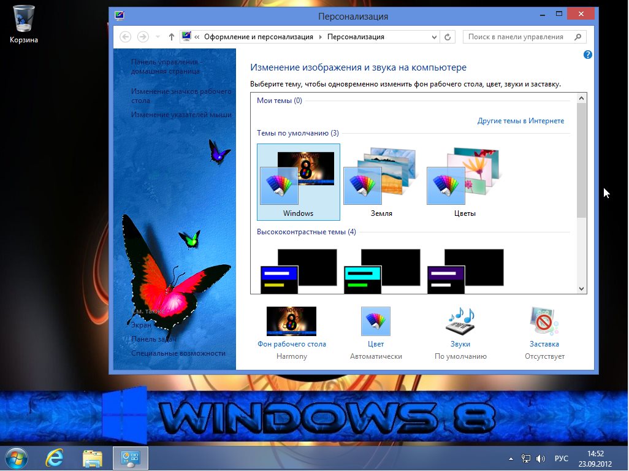Click the Desktop Background (Фон рабочего стола) icon
The width and height of the screenshot is (629, 471).
[x=291, y=321]
